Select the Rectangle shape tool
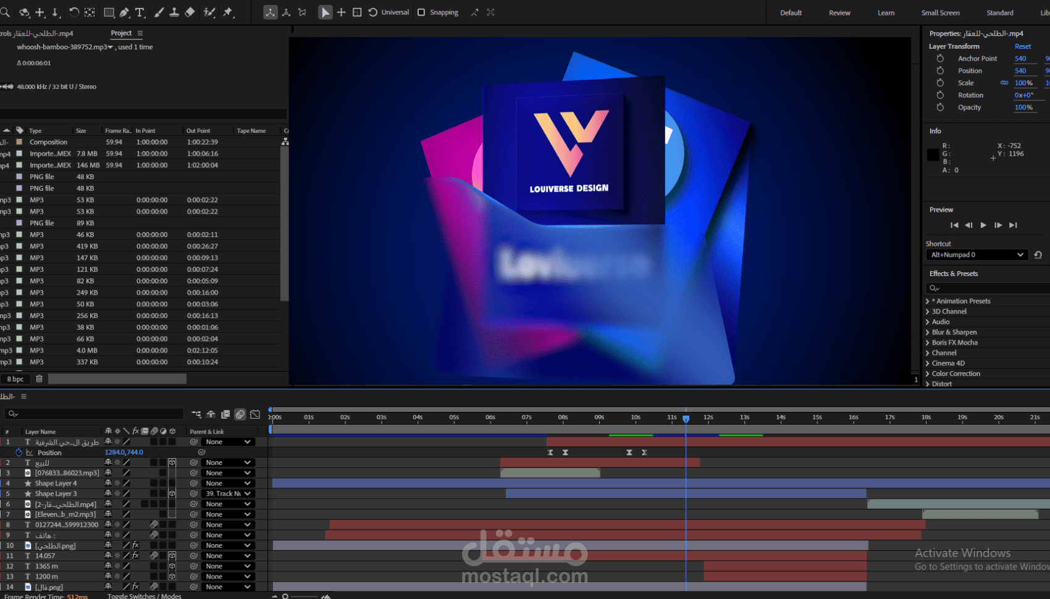This screenshot has height=599, width=1050. click(x=109, y=12)
